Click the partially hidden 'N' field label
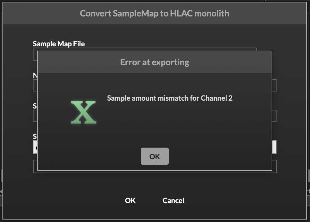 click(x=35, y=75)
